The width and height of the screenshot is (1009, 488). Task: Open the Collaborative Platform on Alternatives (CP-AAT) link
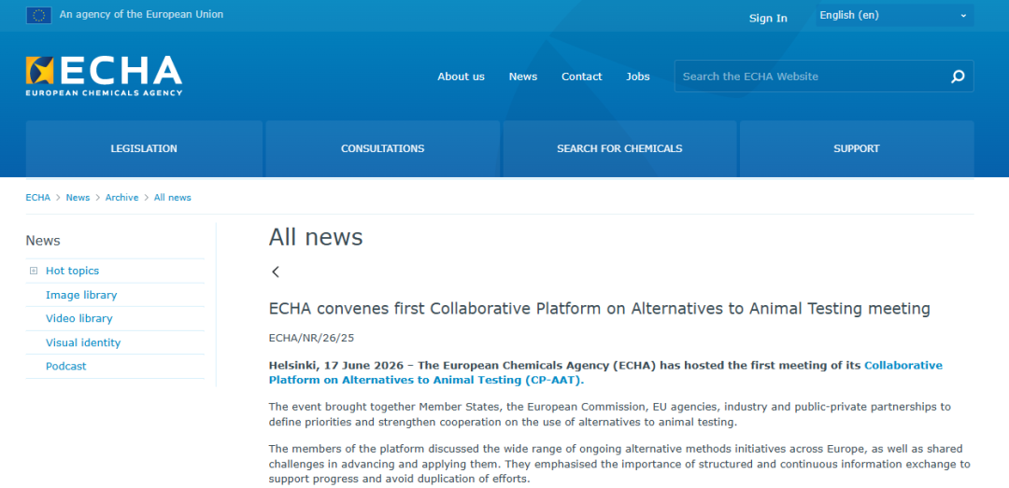pos(604,372)
